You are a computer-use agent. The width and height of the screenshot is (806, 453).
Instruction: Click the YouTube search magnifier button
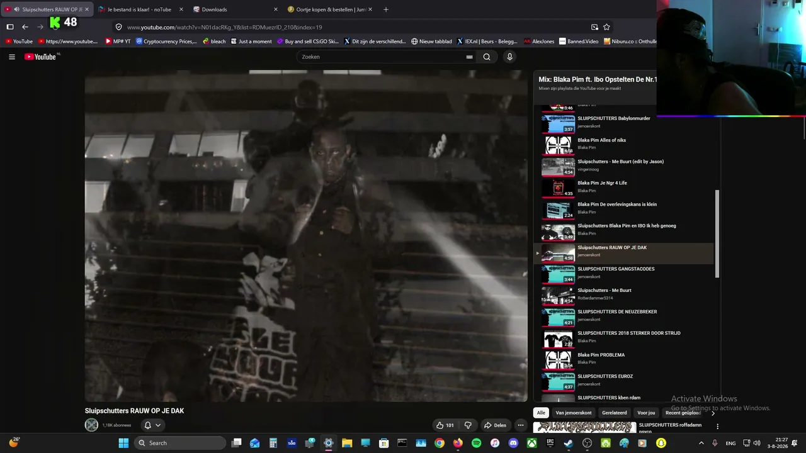[x=487, y=57]
